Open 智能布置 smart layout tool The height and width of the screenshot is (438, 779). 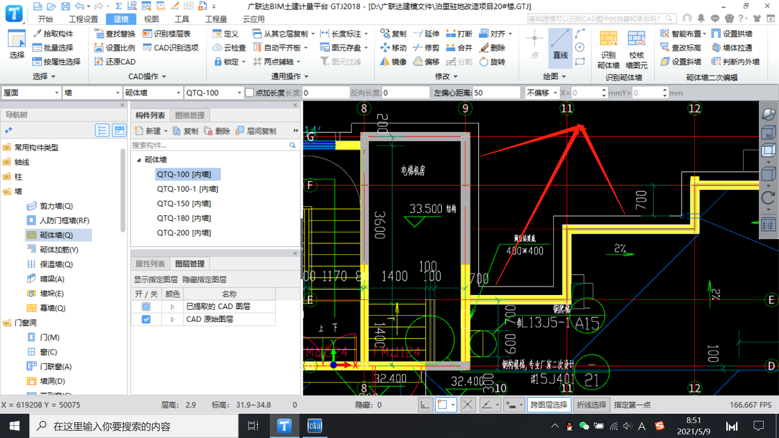click(683, 34)
